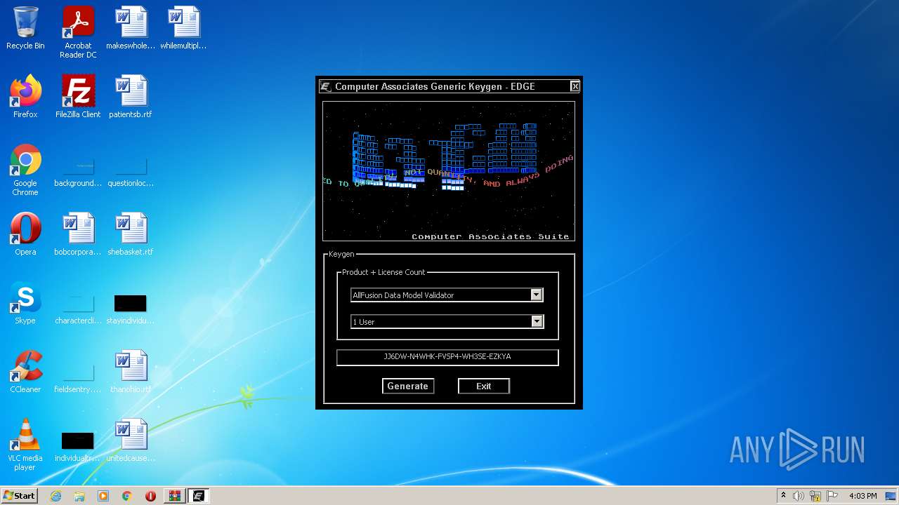899x505 pixels.
Task: Select the makeswhole document icon
Action: point(131,28)
